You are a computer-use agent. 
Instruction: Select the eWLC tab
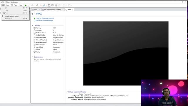(x=69, y=10)
